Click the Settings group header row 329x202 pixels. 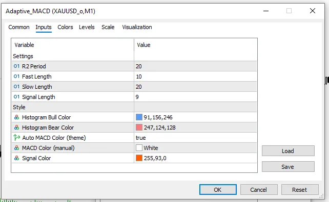tap(134, 56)
